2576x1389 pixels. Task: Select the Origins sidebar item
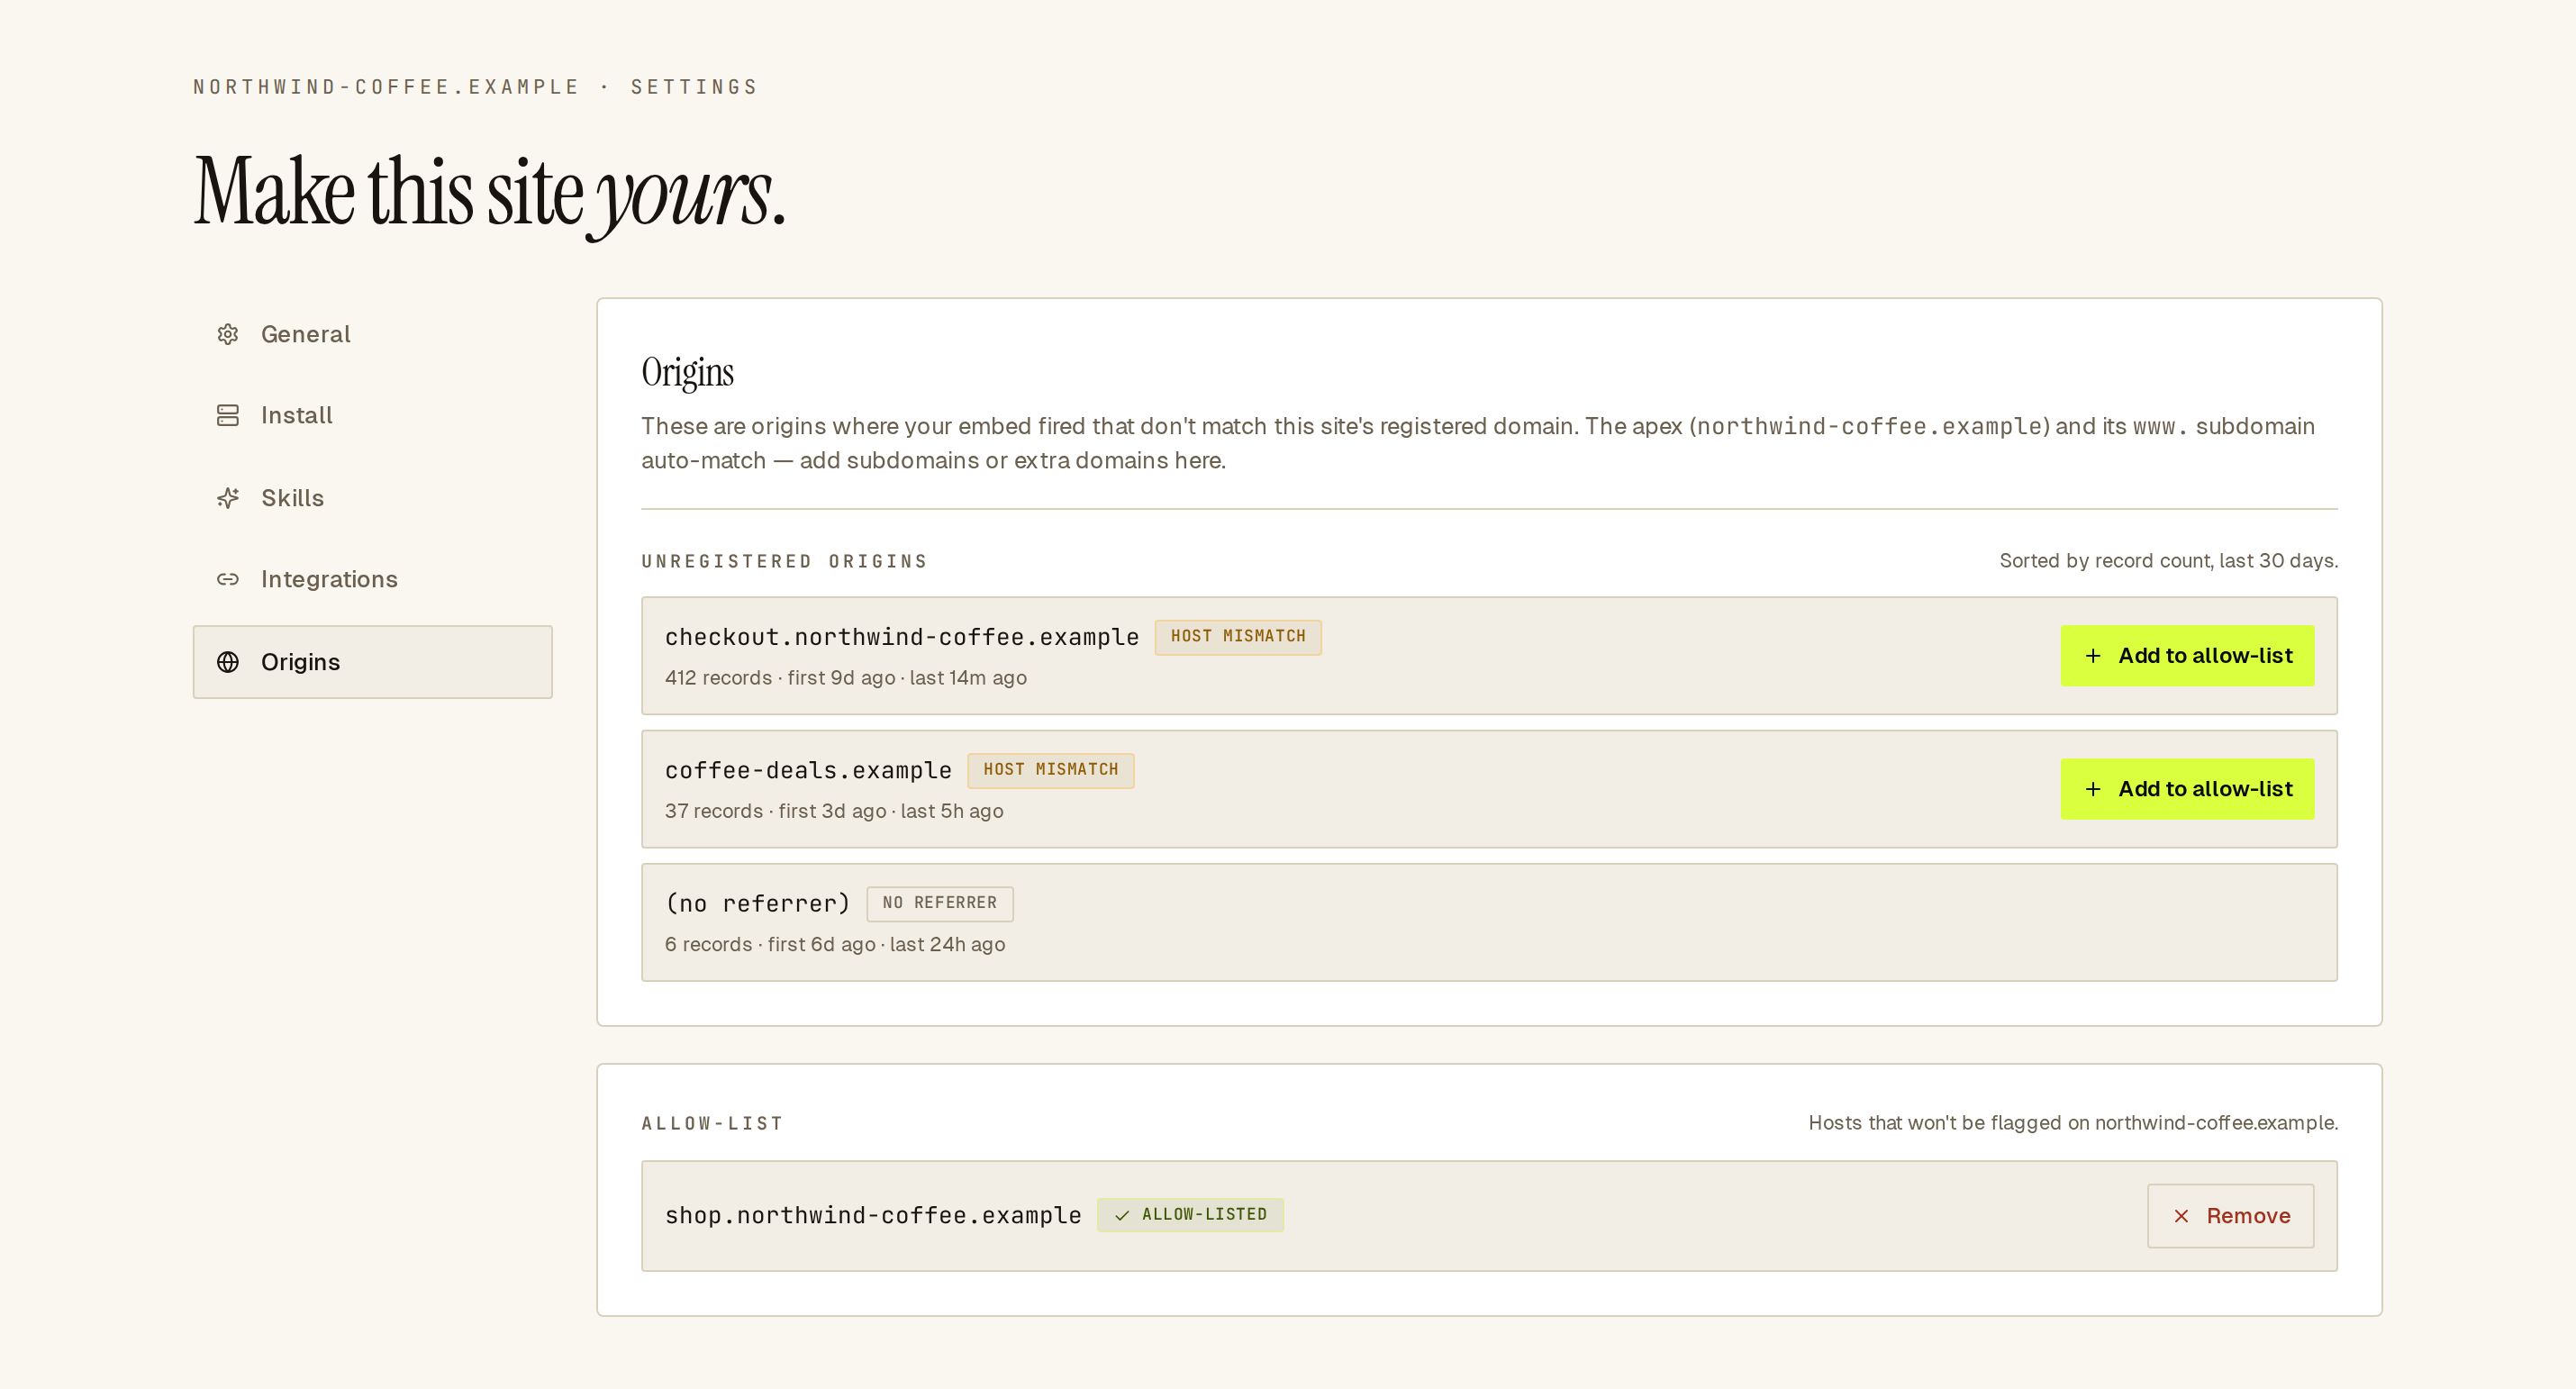372,662
